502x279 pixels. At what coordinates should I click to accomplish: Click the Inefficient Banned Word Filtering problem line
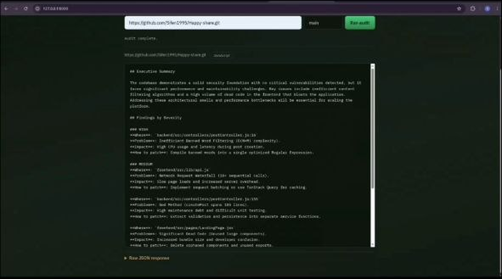pyautogui.click(x=204, y=141)
